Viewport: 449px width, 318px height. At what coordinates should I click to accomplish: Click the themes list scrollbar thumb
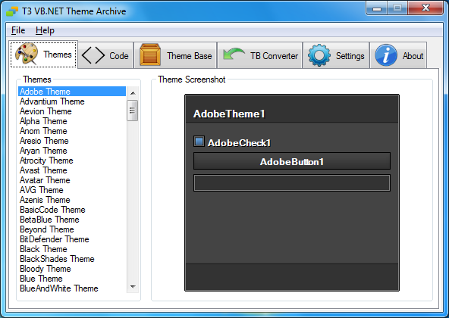click(132, 111)
